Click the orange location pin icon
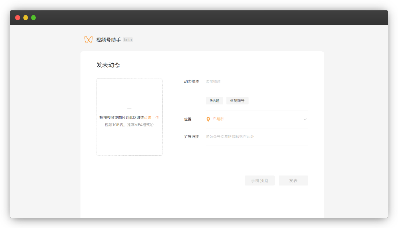 point(208,119)
